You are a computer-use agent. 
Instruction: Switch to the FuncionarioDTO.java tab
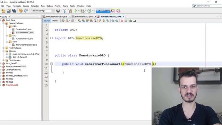pyautogui.click(x=84, y=17)
